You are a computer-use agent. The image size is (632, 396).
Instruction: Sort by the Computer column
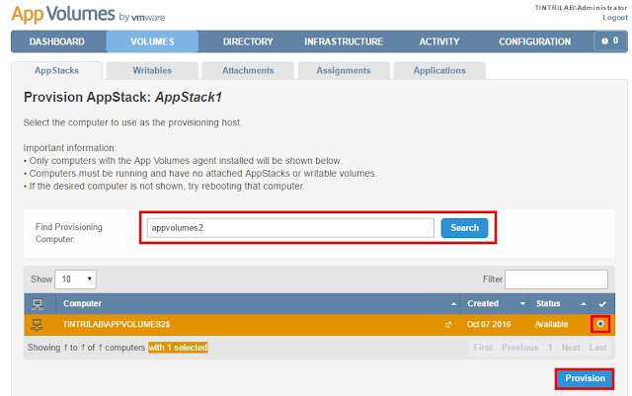tap(257, 303)
